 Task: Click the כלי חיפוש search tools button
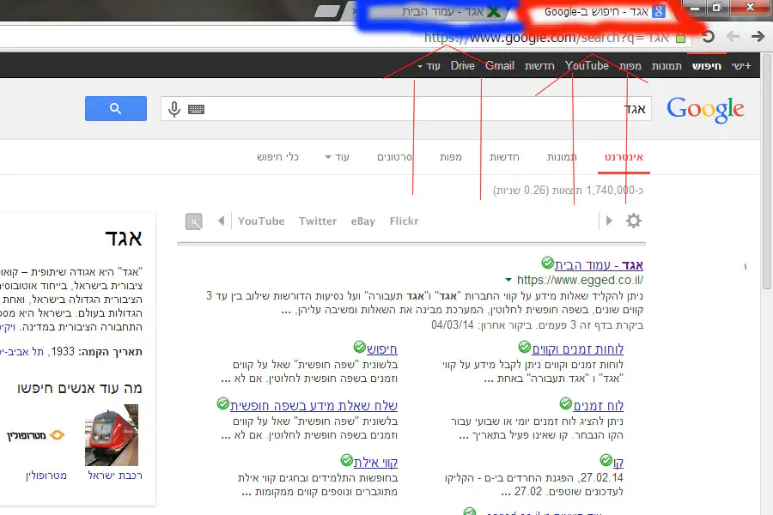[x=277, y=157]
